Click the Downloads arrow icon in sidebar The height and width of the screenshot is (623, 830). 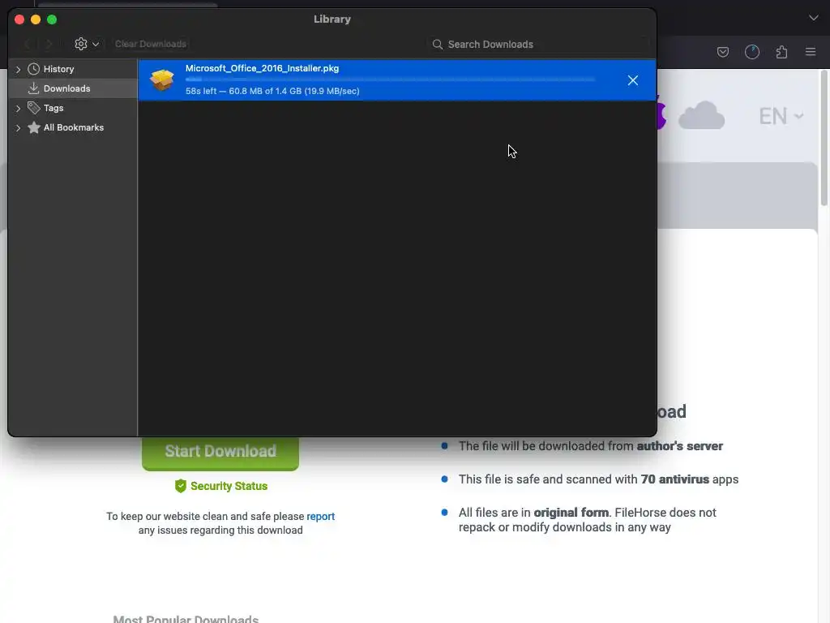click(33, 88)
